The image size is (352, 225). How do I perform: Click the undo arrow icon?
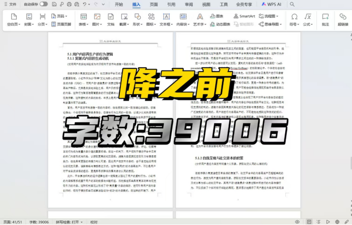pyautogui.click(x=84, y=4)
